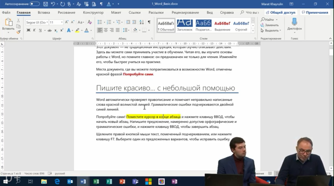The width and height of the screenshot is (334, 186).
Task: Click the Cut scissors icon
Action: pos(19,21)
